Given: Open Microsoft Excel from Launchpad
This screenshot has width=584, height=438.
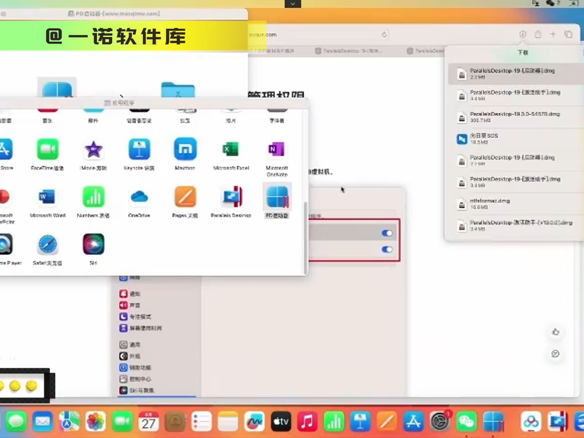Looking at the screenshot, I should [231, 150].
